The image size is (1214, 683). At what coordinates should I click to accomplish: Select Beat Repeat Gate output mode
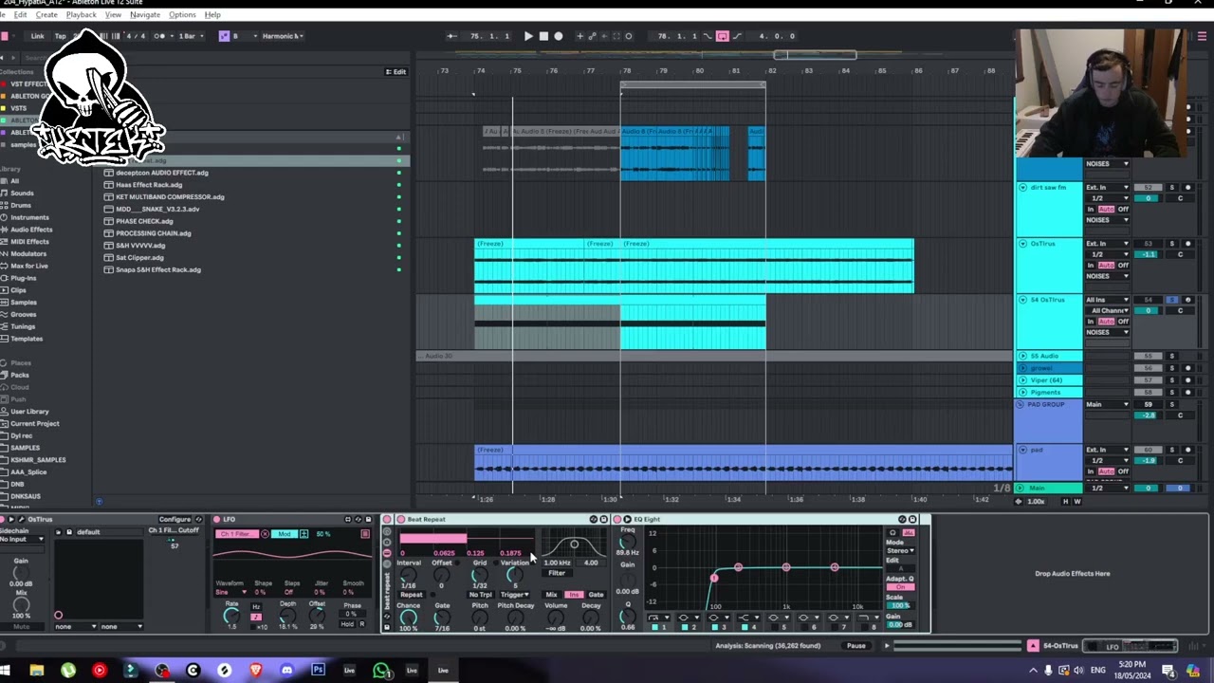pyautogui.click(x=596, y=595)
